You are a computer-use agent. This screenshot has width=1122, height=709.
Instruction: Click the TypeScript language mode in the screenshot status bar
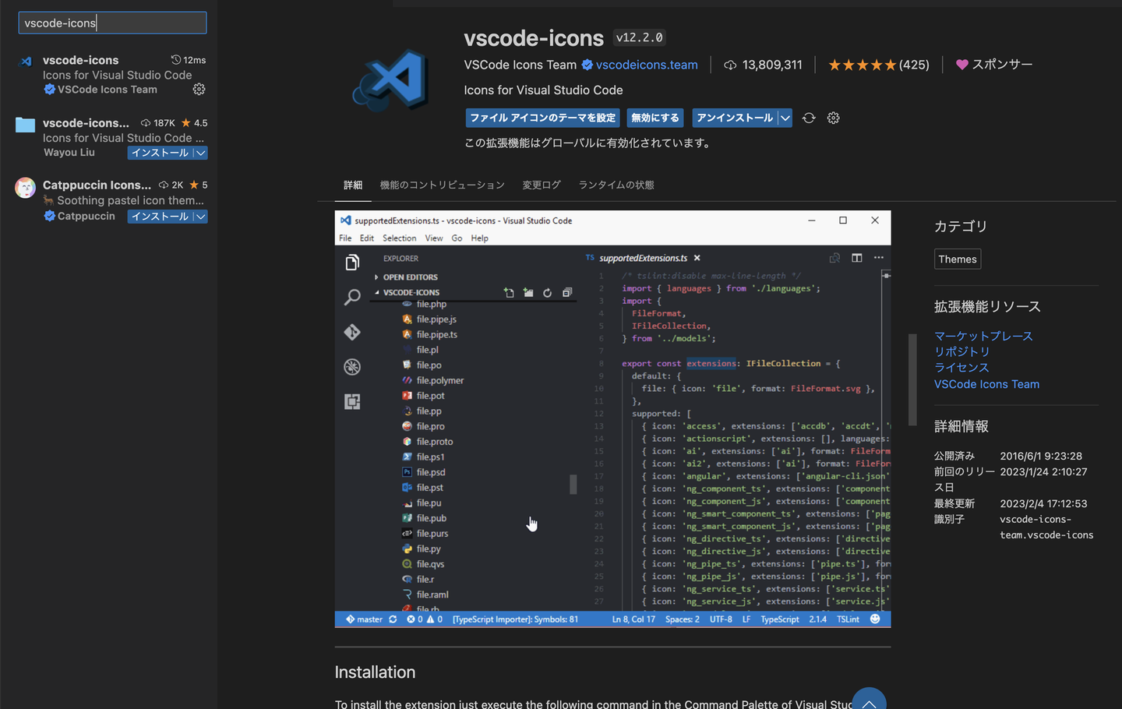(x=780, y=619)
